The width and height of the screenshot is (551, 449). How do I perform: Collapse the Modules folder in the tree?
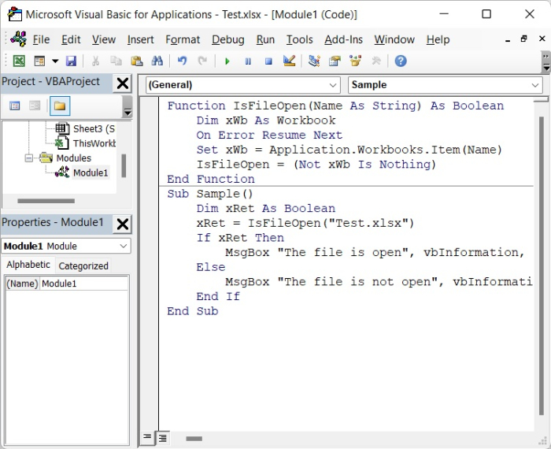(x=30, y=158)
